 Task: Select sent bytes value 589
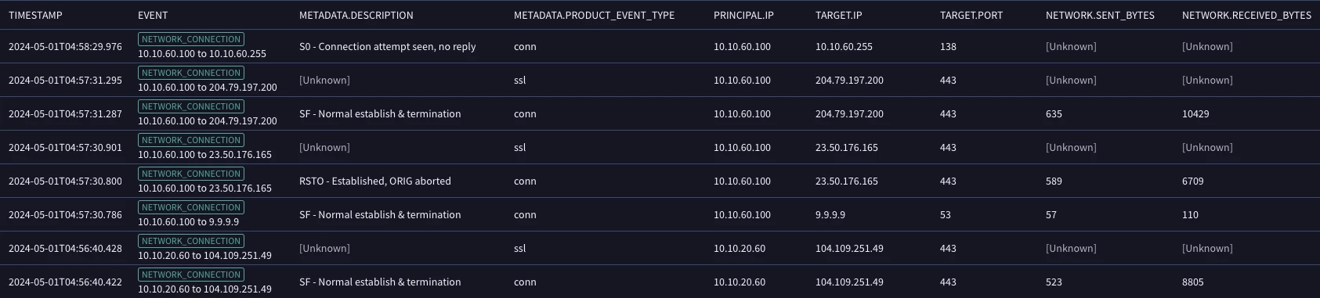pyautogui.click(x=1054, y=181)
